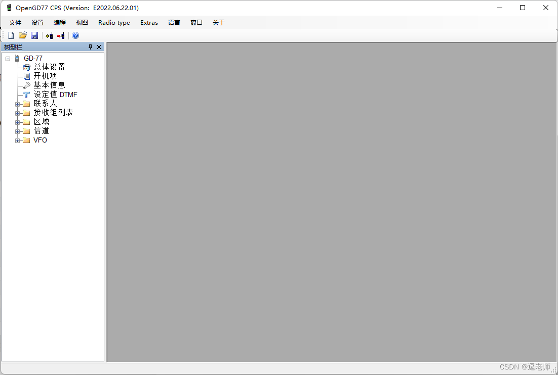Click the 设定值 DTMF T icon
The height and width of the screenshot is (375, 558).
(27, 95)
